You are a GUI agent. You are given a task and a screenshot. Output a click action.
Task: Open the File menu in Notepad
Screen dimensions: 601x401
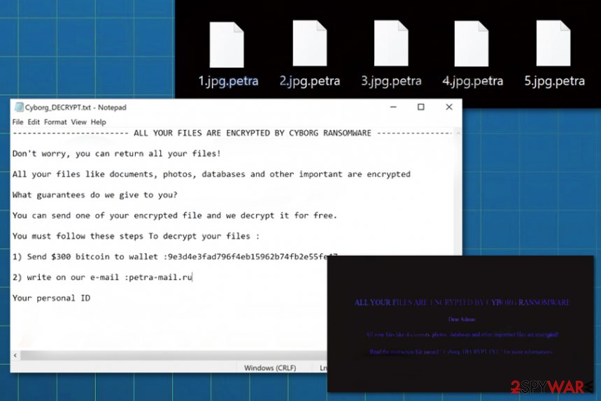[17, 122]
